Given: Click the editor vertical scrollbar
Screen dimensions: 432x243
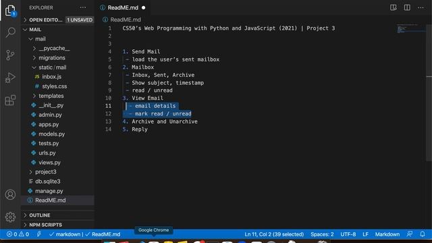Looking at the screenshot, I should coord(429,92).
